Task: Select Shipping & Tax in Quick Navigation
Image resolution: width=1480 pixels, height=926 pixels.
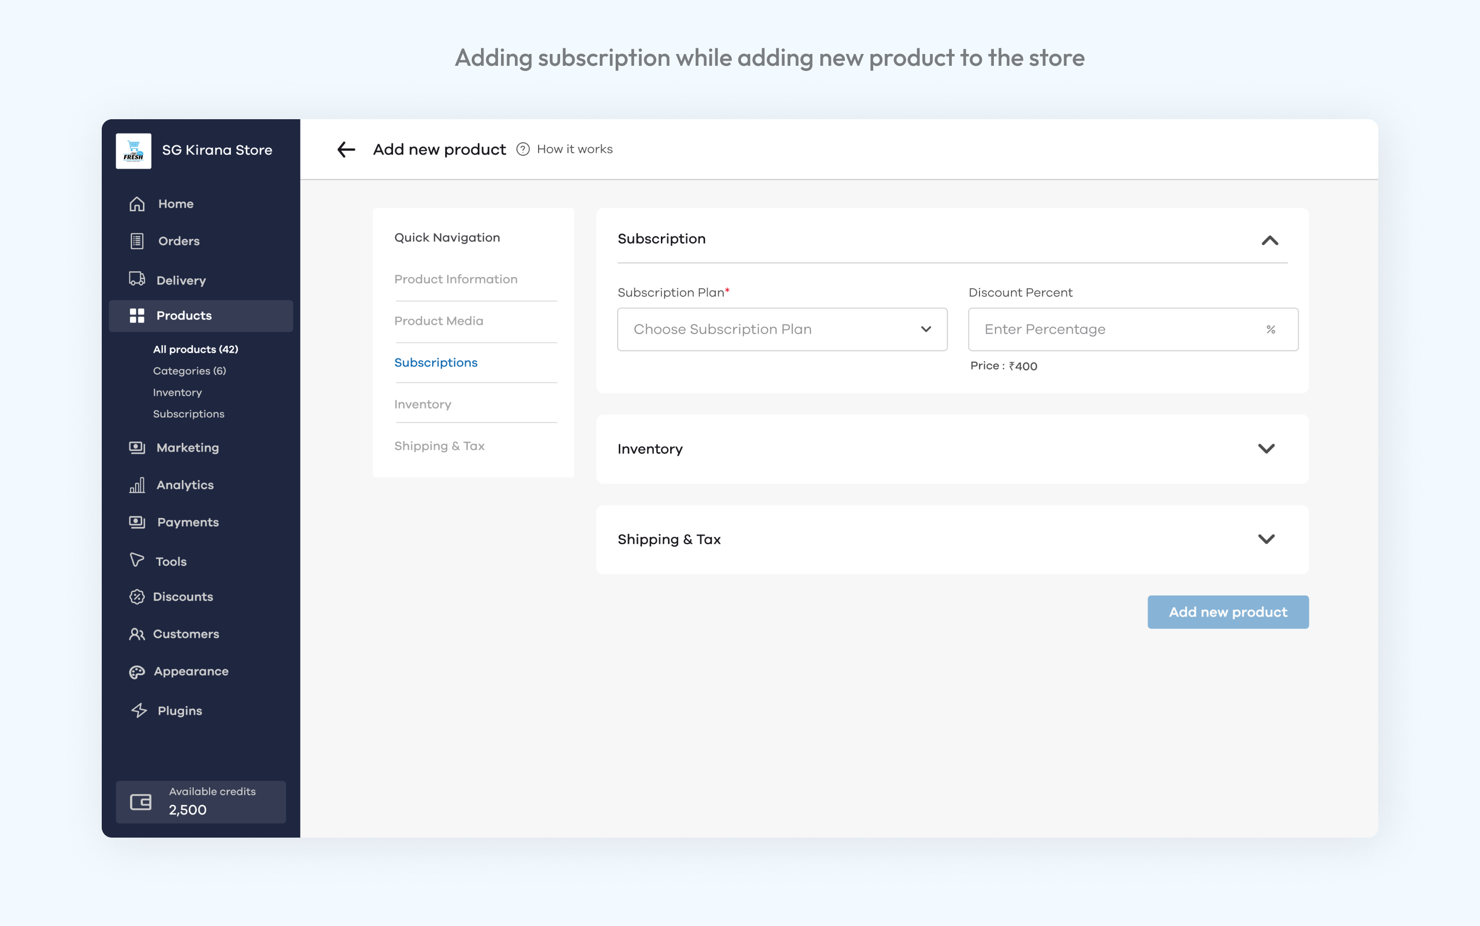Action: pos(439,446)
